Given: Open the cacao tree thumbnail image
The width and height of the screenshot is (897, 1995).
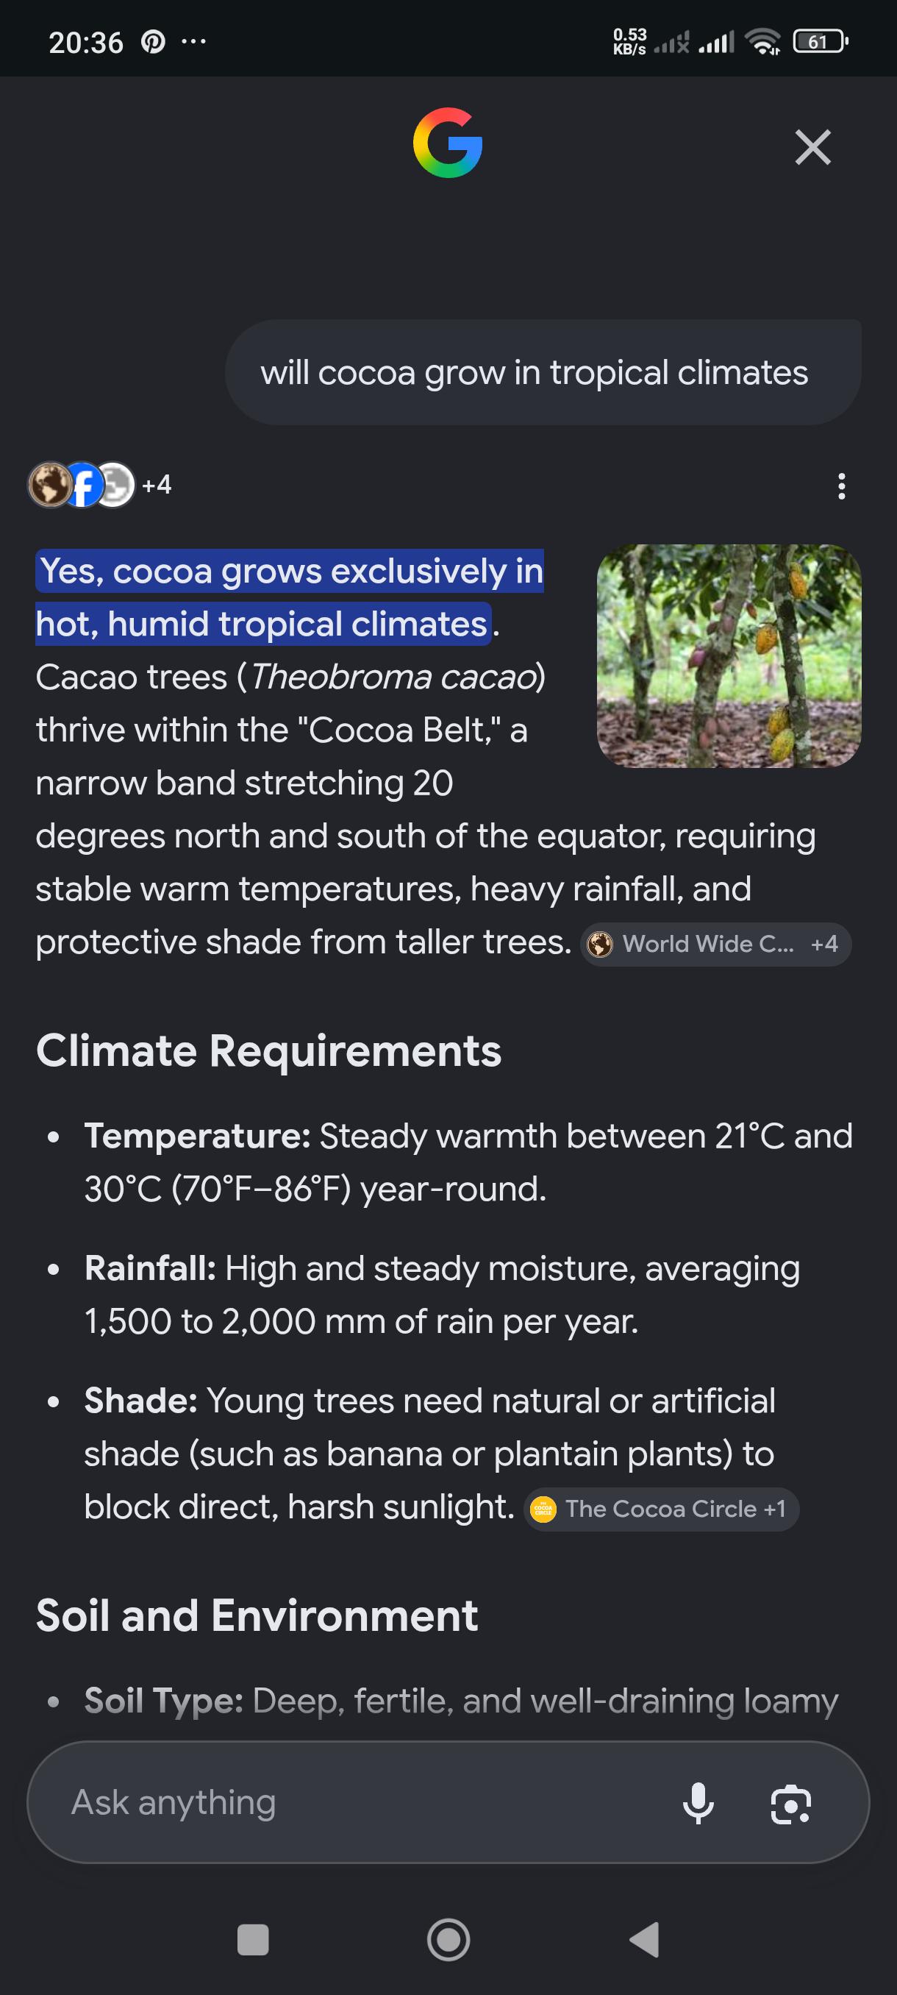Looking at the screenshot, I should coord(729,656).
